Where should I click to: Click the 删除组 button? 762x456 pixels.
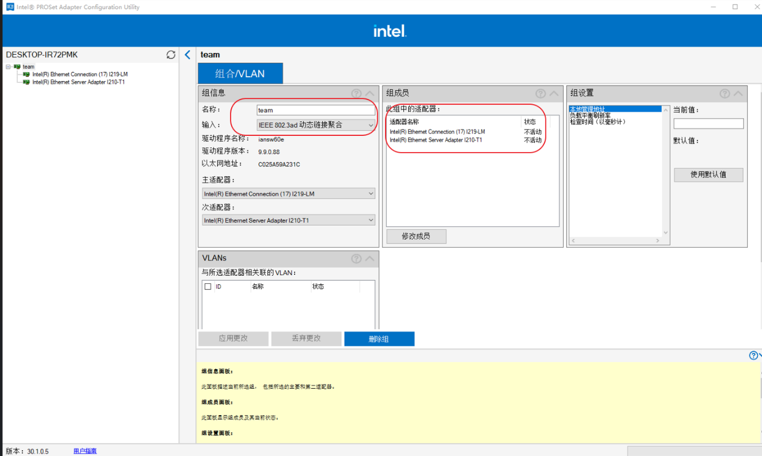pyautogui.click(x=379, y=339)
